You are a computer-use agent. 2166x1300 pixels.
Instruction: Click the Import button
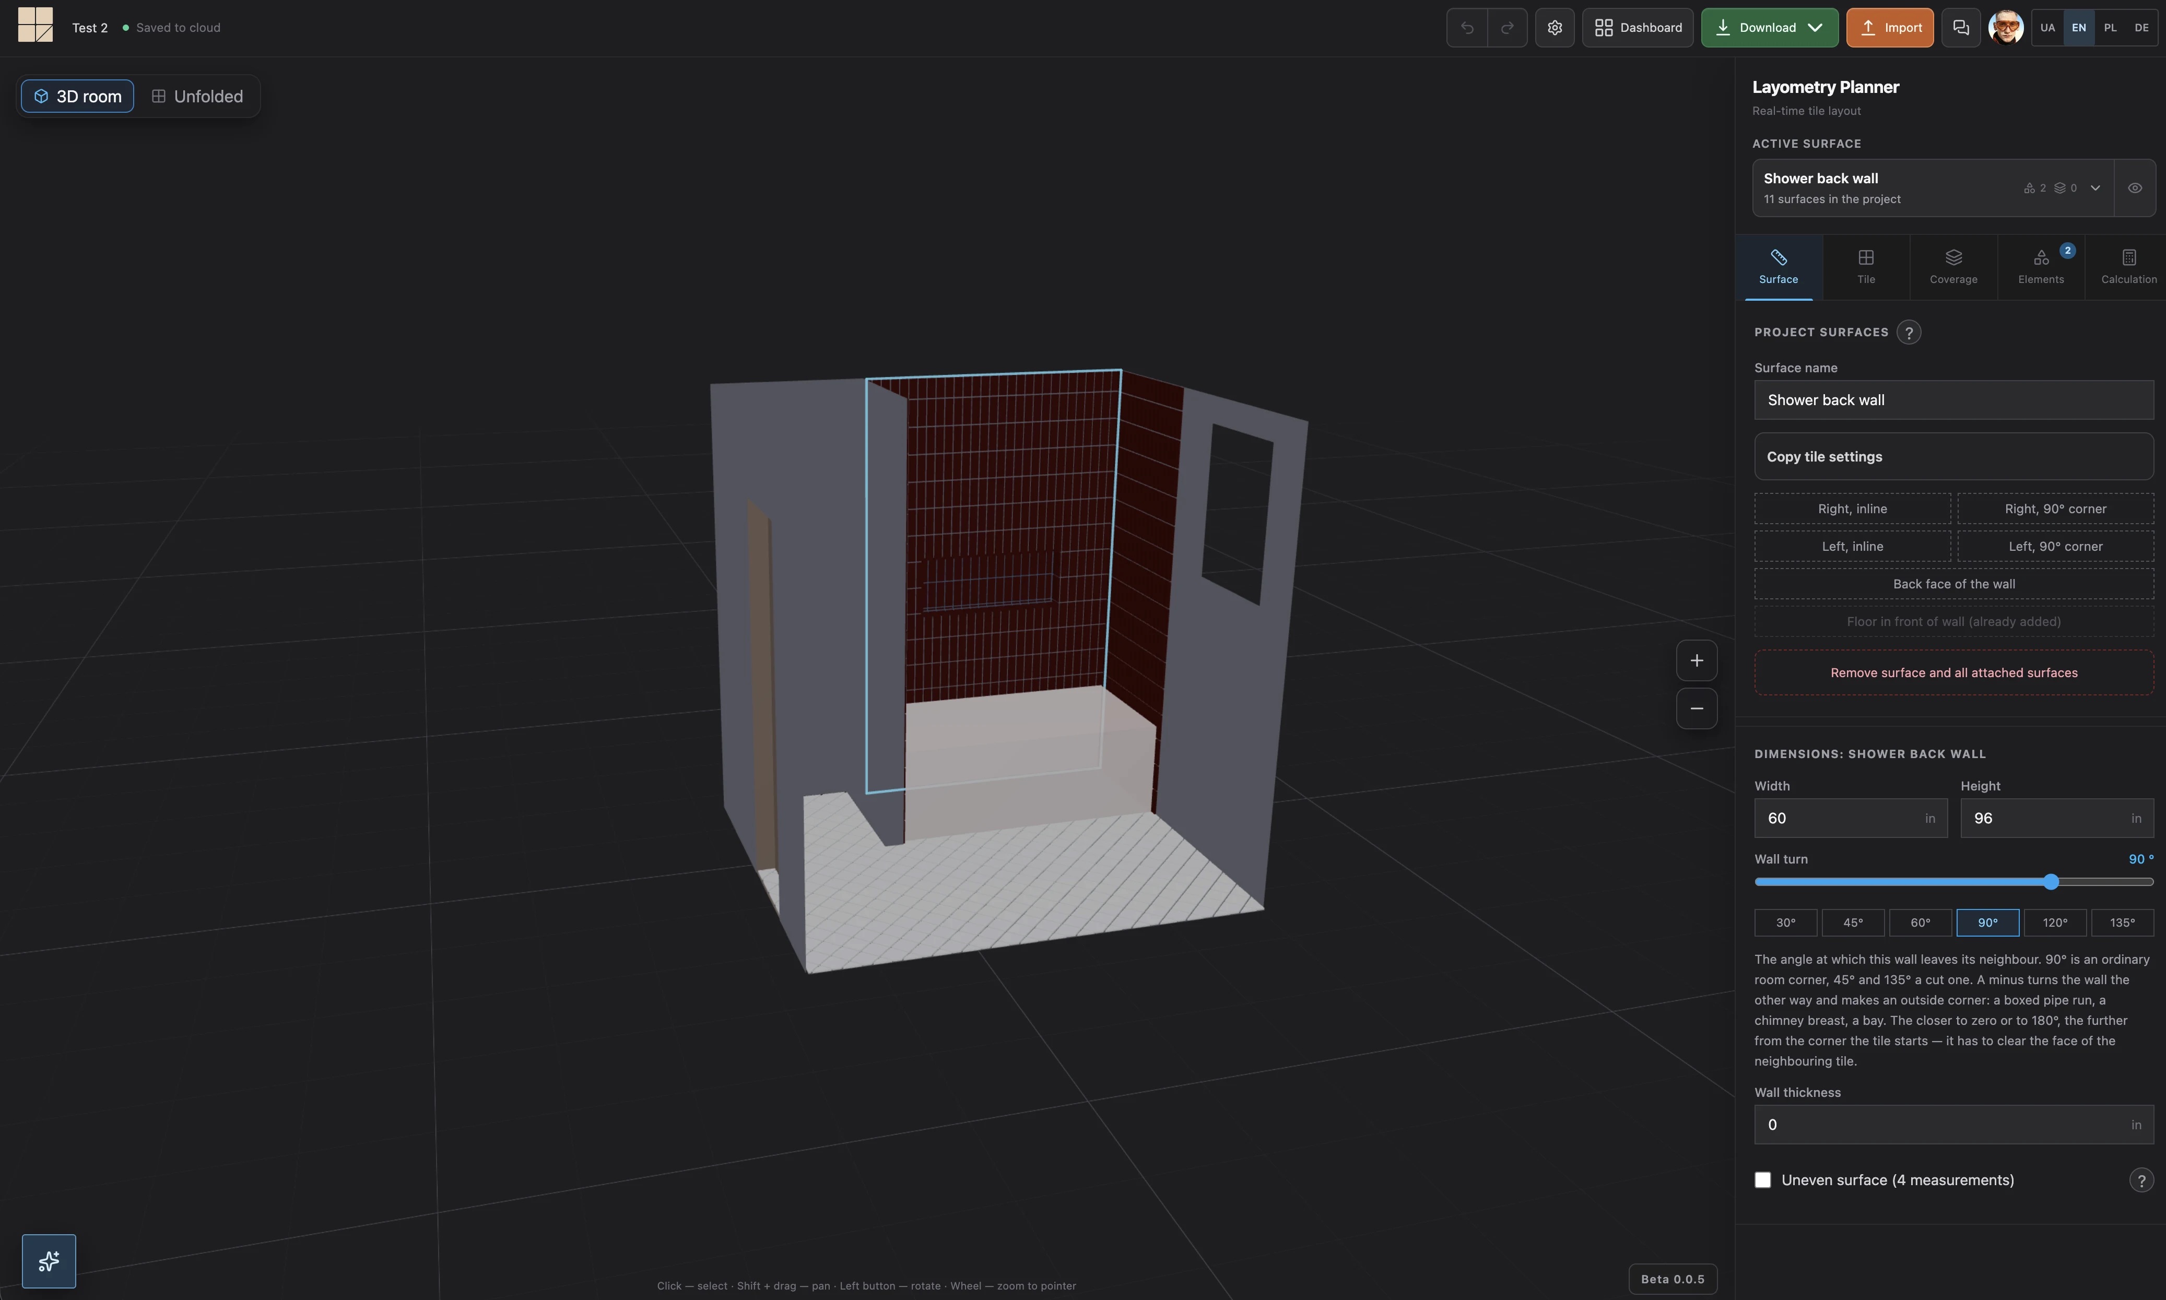pyautogui.click(x=1890, y=28)
